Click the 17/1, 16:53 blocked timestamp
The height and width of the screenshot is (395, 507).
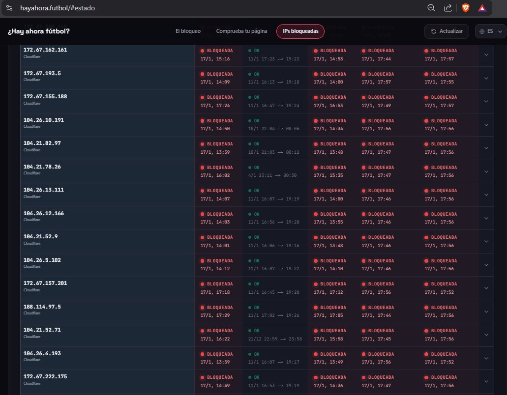pos(328,106)
